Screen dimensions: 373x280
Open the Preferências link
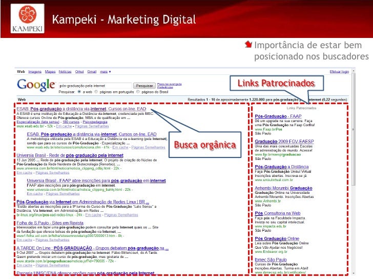pyautogui.click(x=165, y=87)
